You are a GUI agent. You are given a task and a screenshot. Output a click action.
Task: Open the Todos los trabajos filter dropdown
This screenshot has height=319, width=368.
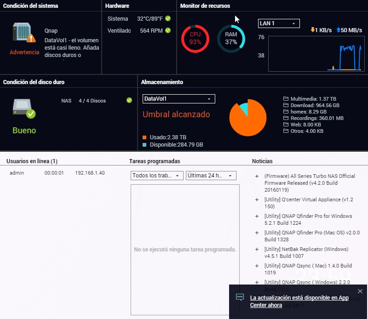pos(157,176)
